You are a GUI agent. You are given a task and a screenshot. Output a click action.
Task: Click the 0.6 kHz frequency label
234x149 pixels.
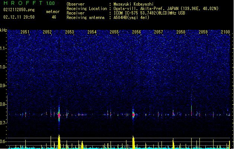coord(3,142)
